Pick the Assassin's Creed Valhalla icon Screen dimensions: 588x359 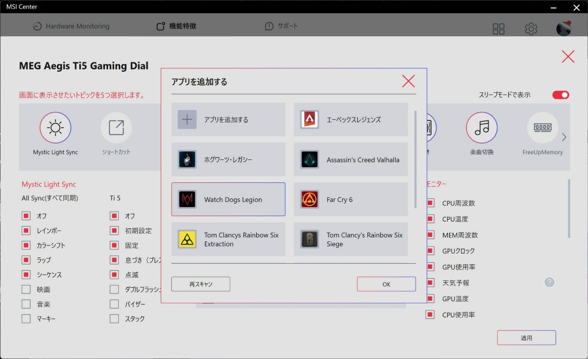[x=310, y=159]
